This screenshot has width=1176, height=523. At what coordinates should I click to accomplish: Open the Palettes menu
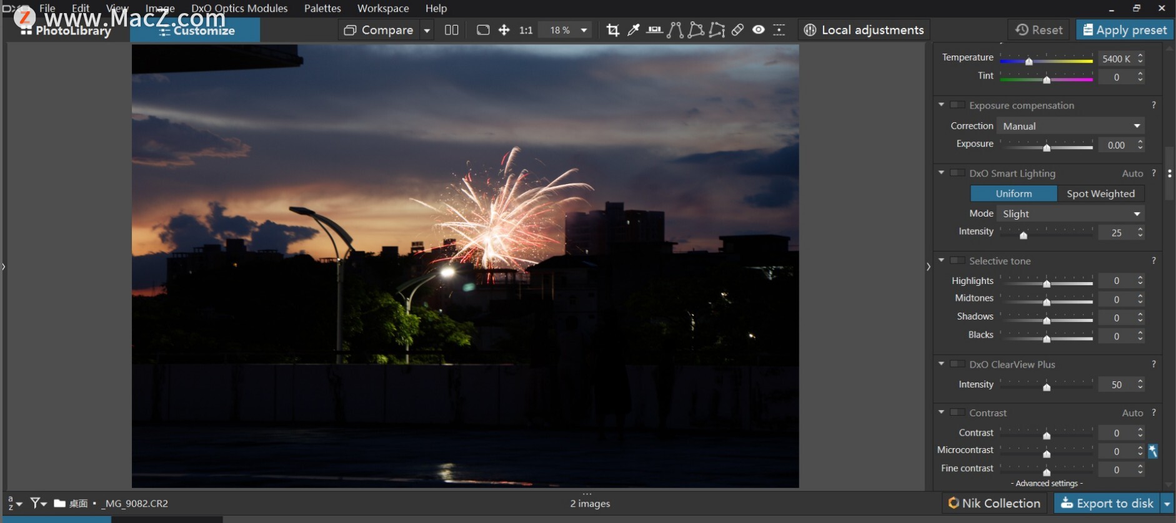click(322, 8)
